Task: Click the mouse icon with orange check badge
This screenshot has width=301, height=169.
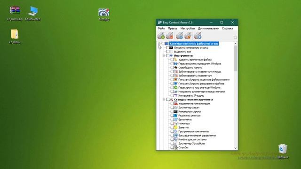Action: 188,36
